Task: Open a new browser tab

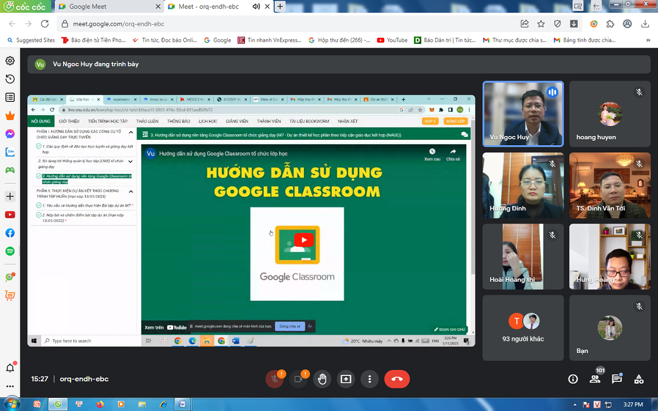Action: tap(280, 7)
